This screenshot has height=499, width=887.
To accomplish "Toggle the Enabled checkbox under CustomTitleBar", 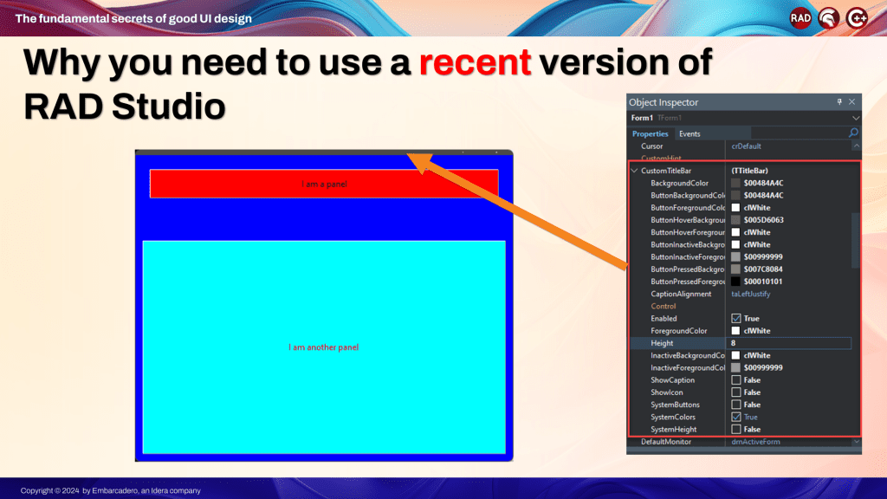I will point(736,319).
